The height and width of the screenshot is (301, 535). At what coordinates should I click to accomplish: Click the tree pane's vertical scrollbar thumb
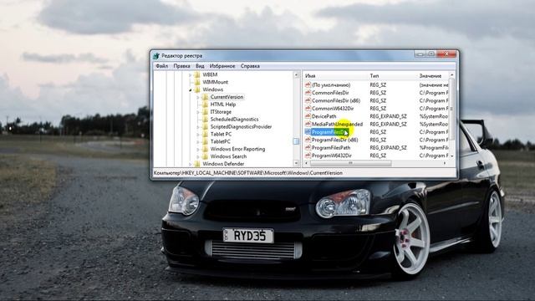(296, 141)
